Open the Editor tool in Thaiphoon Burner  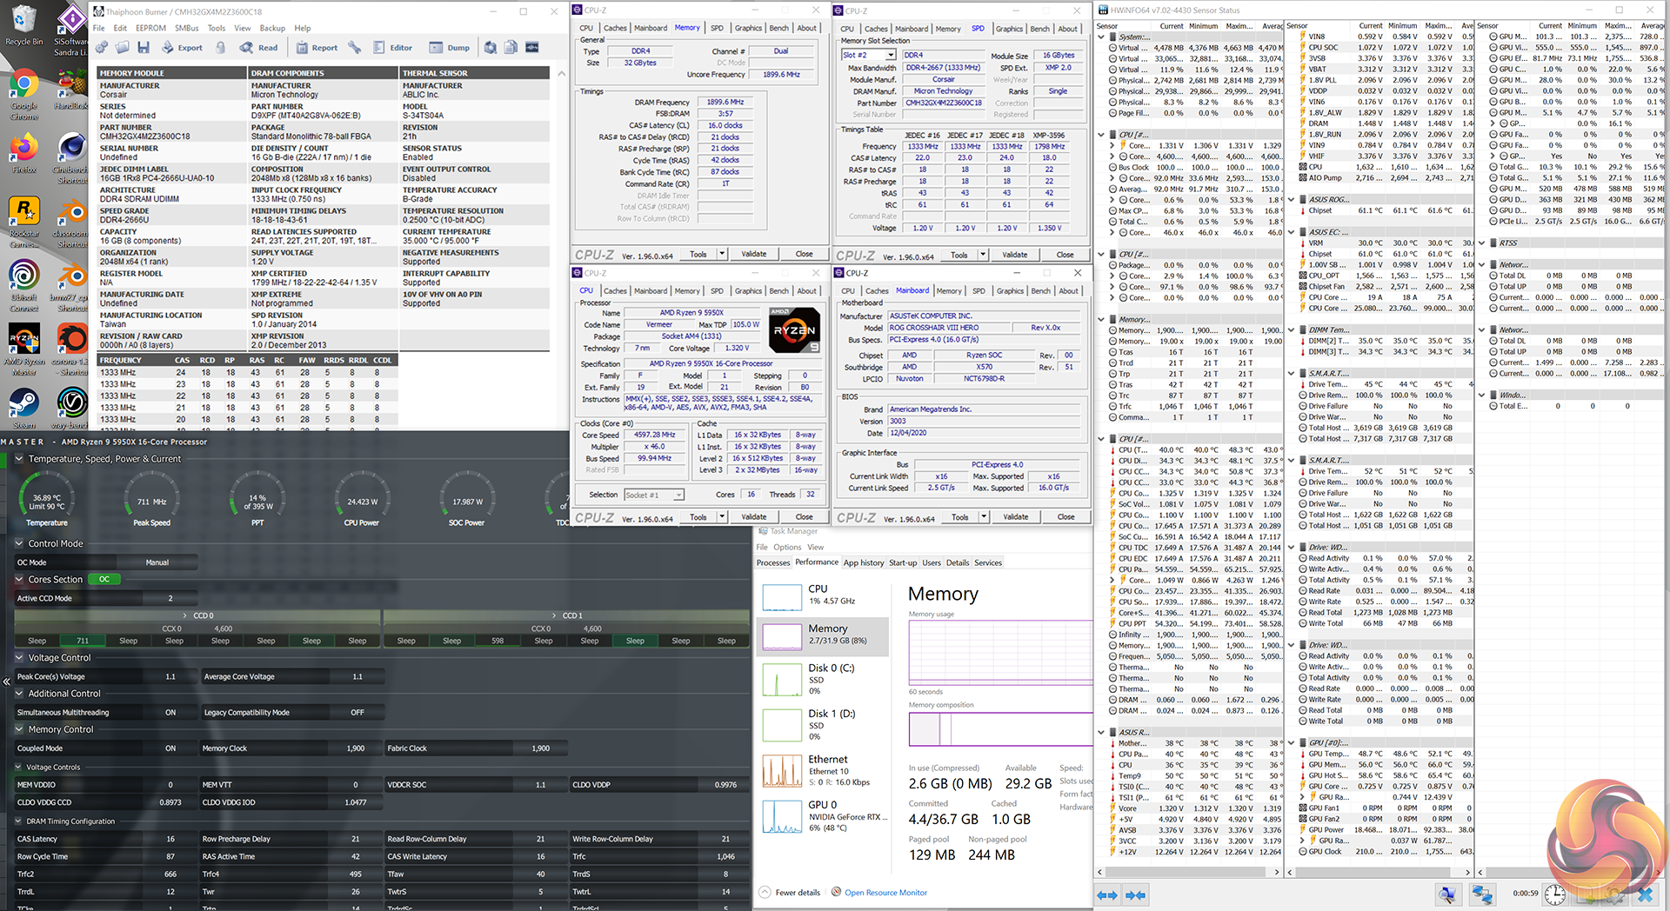click(x=393, y=48)
